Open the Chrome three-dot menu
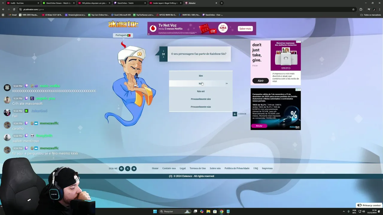383x215 pixels. (x=379, y=9)
